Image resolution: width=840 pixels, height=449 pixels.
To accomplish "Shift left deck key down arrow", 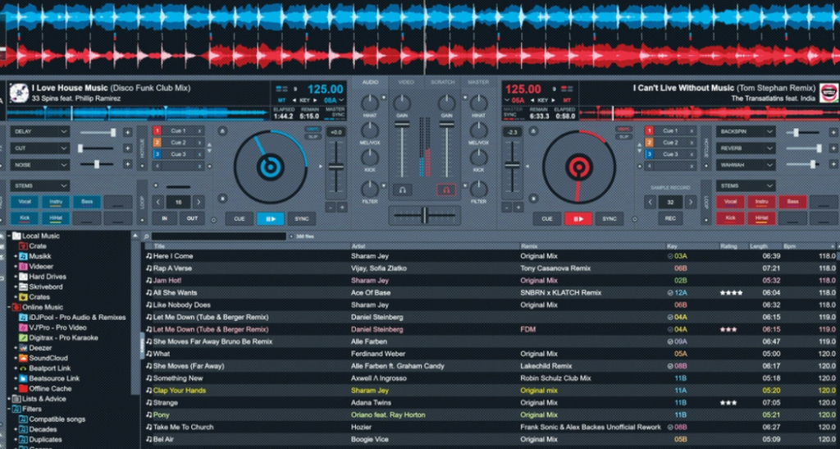I will (294, 100).
